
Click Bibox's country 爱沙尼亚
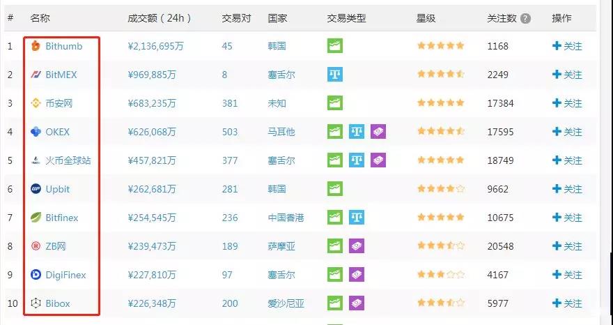(x=286, y=303)
